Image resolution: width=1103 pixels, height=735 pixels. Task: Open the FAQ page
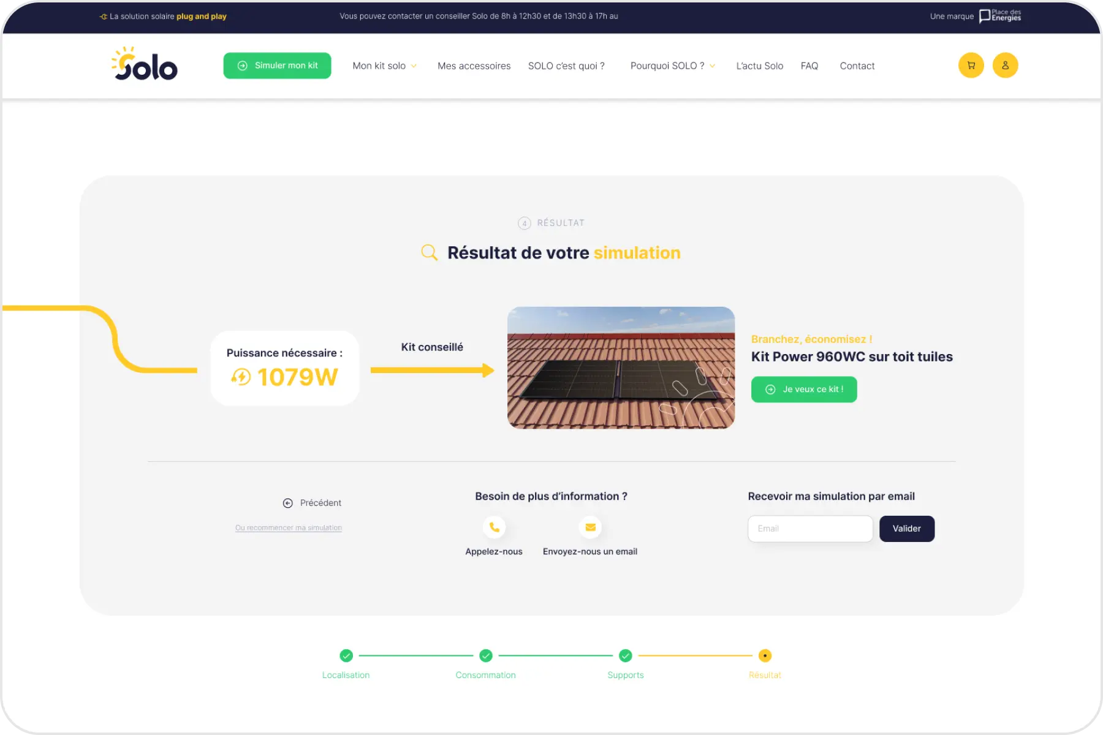coord(809,66)
